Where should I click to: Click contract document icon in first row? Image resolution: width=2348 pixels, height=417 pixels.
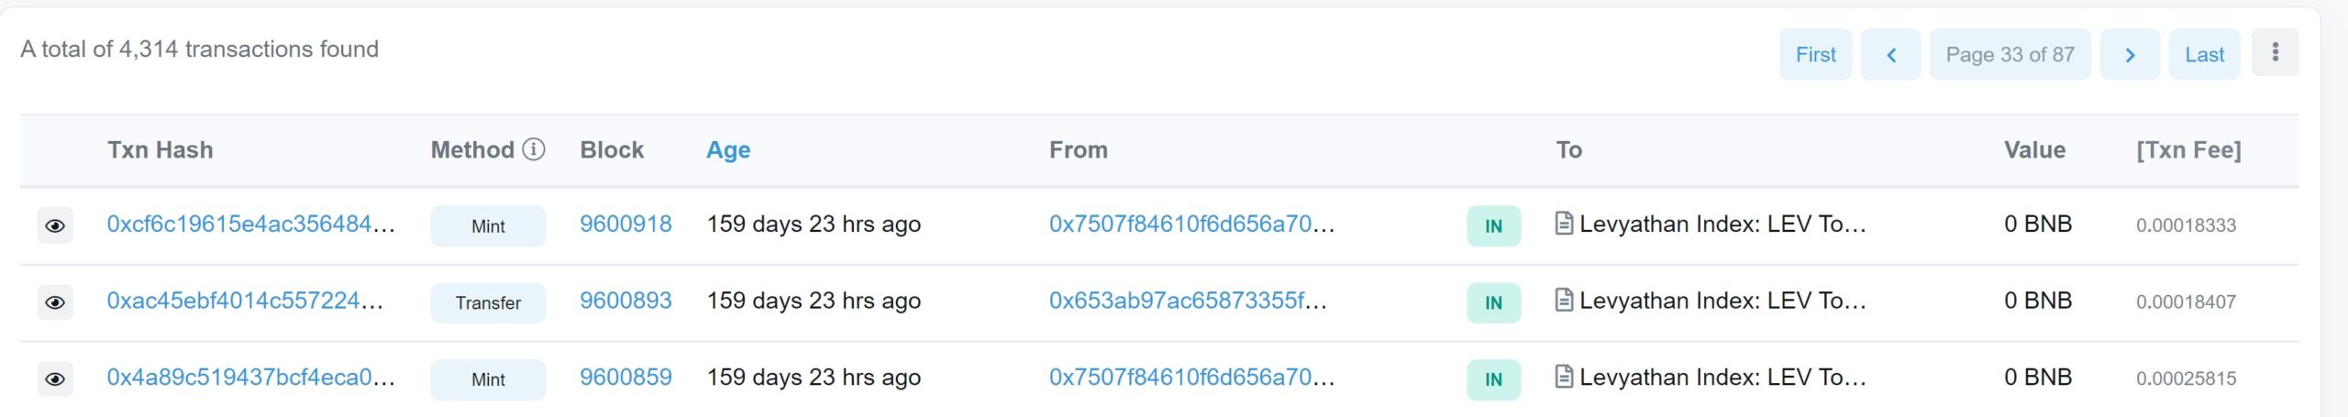click(1565, 224)
